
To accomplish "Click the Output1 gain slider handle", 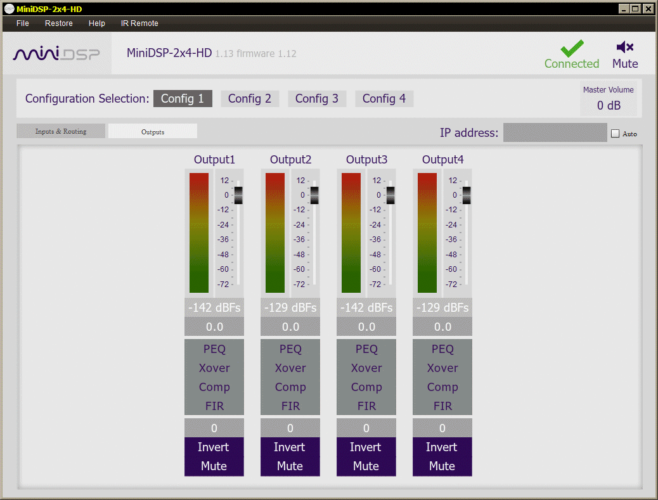I will [238, 195].
